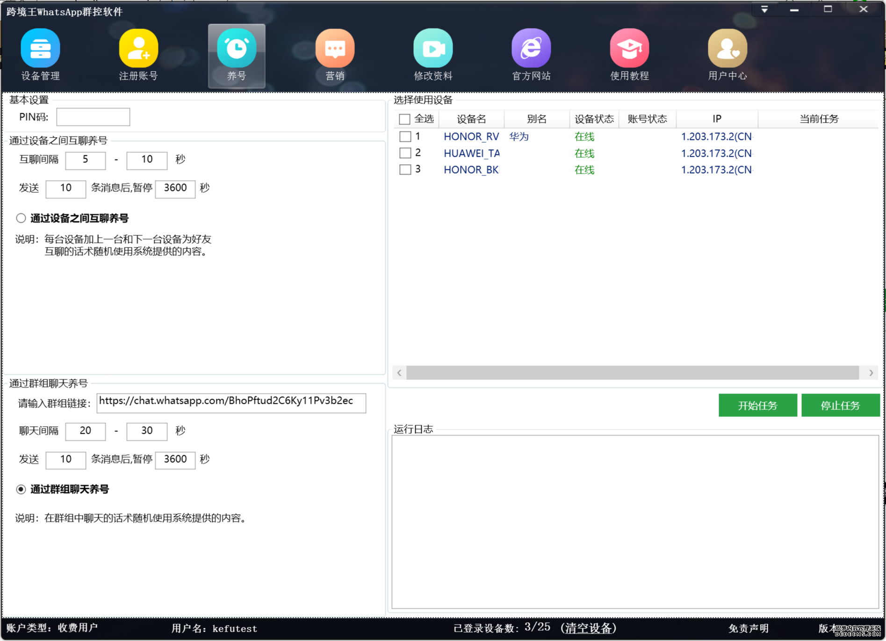The image size is (886, 641).
Task: Click the 停止任务 stop task button
Action: click(841, 405)
